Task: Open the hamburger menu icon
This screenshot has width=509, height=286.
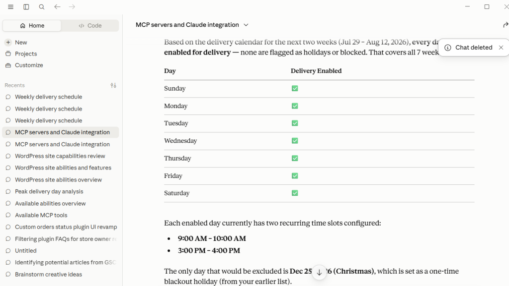Action: point(11,7)
